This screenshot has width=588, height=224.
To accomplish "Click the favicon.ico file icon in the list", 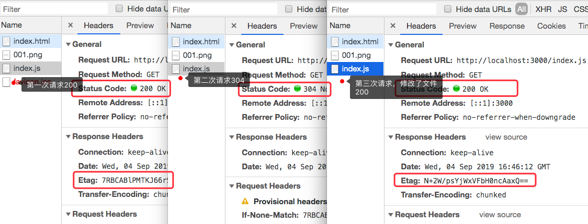I will (x=6, y=82).
